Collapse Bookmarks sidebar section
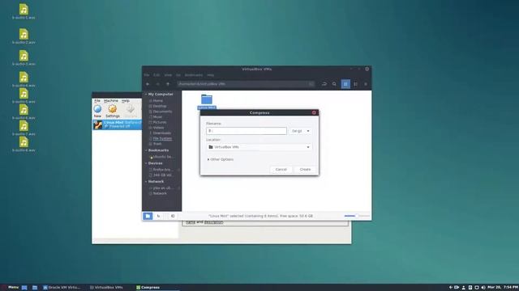The width and height of the screenshot is (519, 291). click(x=146, y=150)
